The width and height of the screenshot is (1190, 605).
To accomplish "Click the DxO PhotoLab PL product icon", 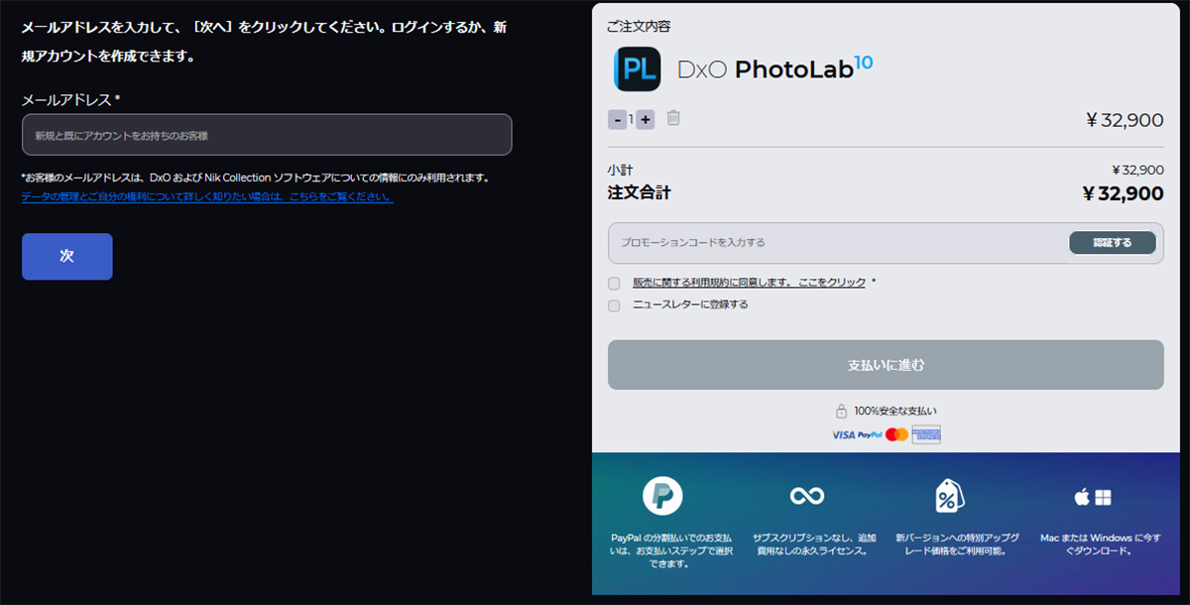I will click(638, 69).
